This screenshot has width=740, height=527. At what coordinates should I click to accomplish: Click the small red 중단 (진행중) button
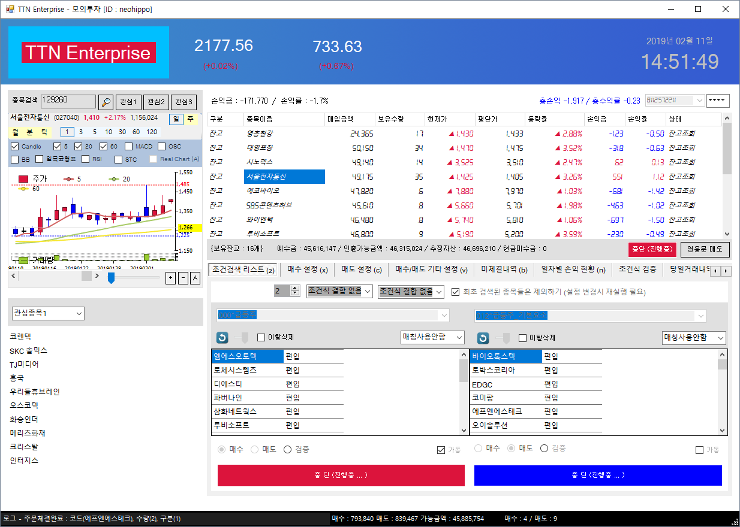click(652, 250)
